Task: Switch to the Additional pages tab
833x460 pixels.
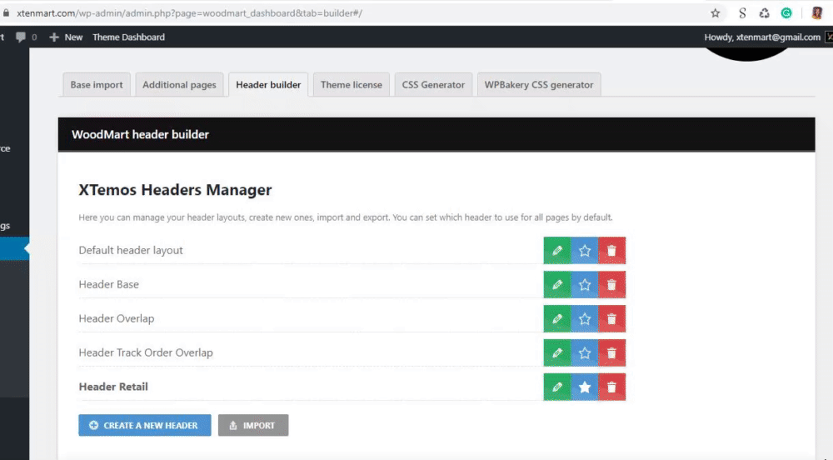Action: pyautogui.click(x=179, y=85)
